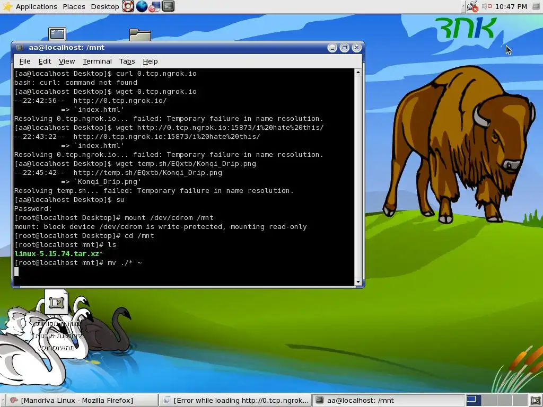Switch to Mandriva Linux Firefox taskbar window

[x=82, y=401]
